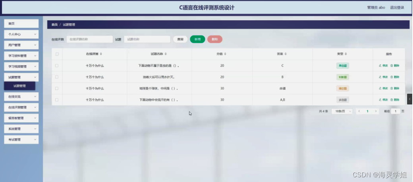The image size is (413, 182).
Task: Edit the 地球是个球体 question row
Action: tap(383, 88)
